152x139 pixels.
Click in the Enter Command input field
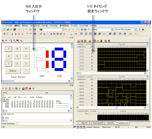[45, 124]
